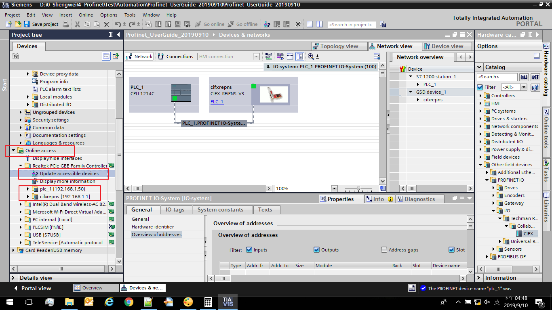Image resolution: width=552 pixels, height=310 pixels.
Task: Click the Start simulation icon
Action: coord(178,24)
